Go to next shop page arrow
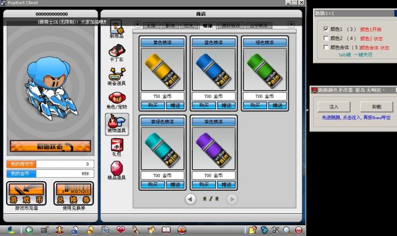Image resolution: width=397 pixels, height=236 pixels. coord(231,199)
